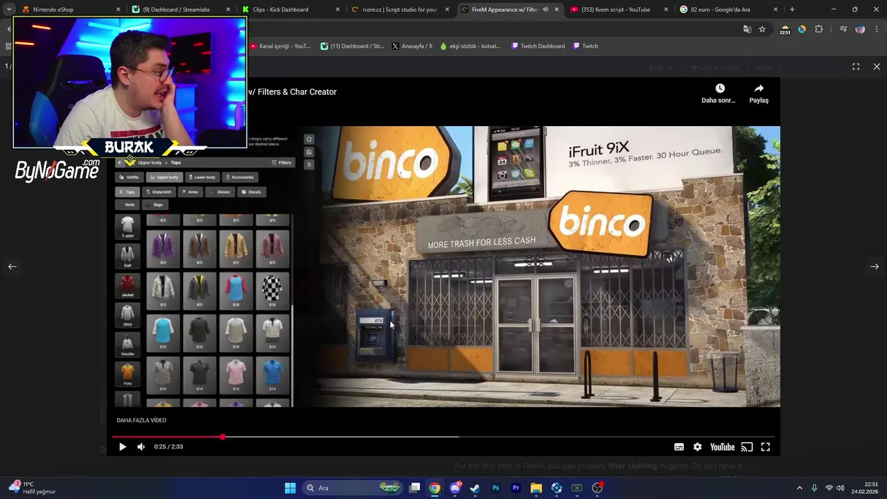The height and width of the screenshot is (499, 887).
Task: Share the video via Paylaş
Action: click(x=759, y=94)
